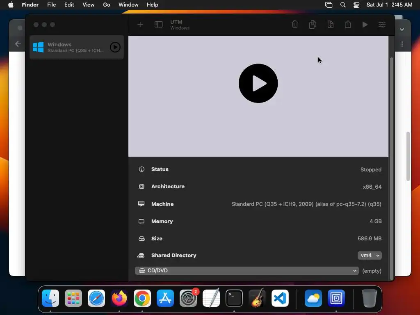Click the background window's scrollbar
420x315 pixels.
pyautogui.click(x=408, y=156)
